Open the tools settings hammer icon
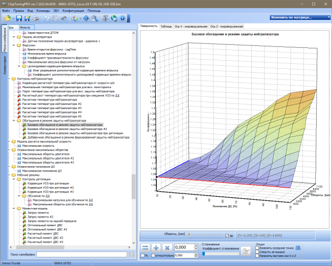 click(105, 18)
